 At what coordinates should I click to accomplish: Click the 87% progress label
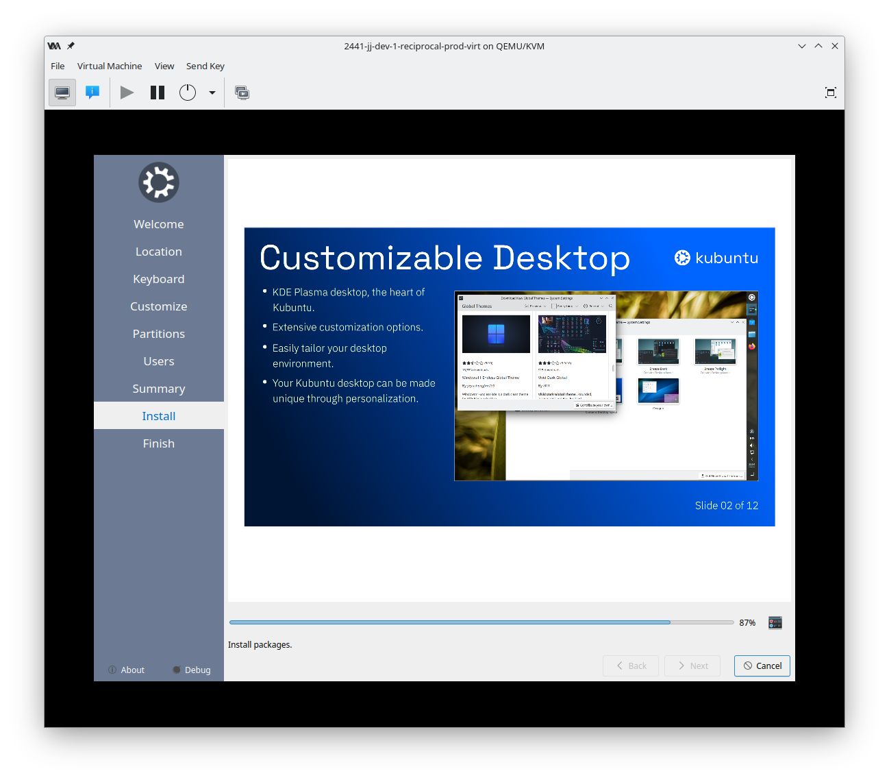pos(747,622)
